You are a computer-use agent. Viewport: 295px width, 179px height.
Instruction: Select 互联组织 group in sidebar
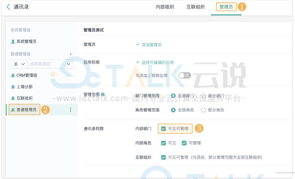click(25, 98)
